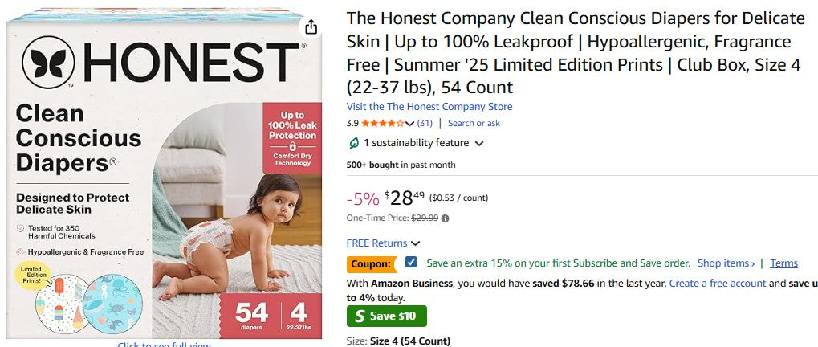This screenshot has height=347, width=818.
Task: Toggle the coupon Save extra 15% checkbox
Action: click(412, 263)
